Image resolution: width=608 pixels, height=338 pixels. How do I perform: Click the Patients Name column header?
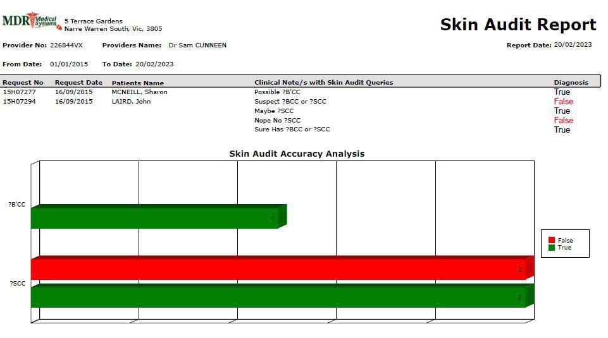point(138,83)
